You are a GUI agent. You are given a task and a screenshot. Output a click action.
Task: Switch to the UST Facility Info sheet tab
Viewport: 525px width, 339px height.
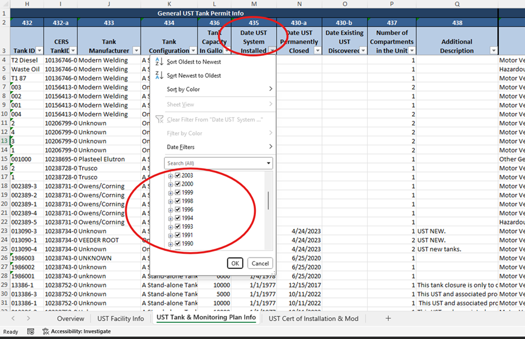click(121, 319)
